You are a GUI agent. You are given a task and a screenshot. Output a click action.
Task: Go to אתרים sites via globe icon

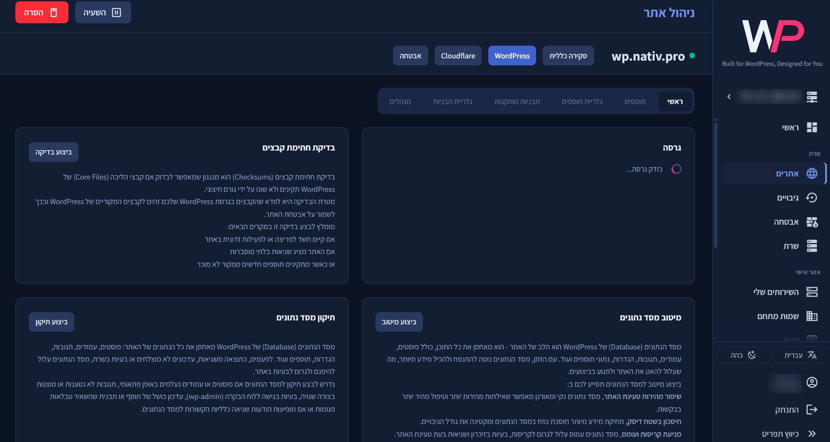(774, 173)
